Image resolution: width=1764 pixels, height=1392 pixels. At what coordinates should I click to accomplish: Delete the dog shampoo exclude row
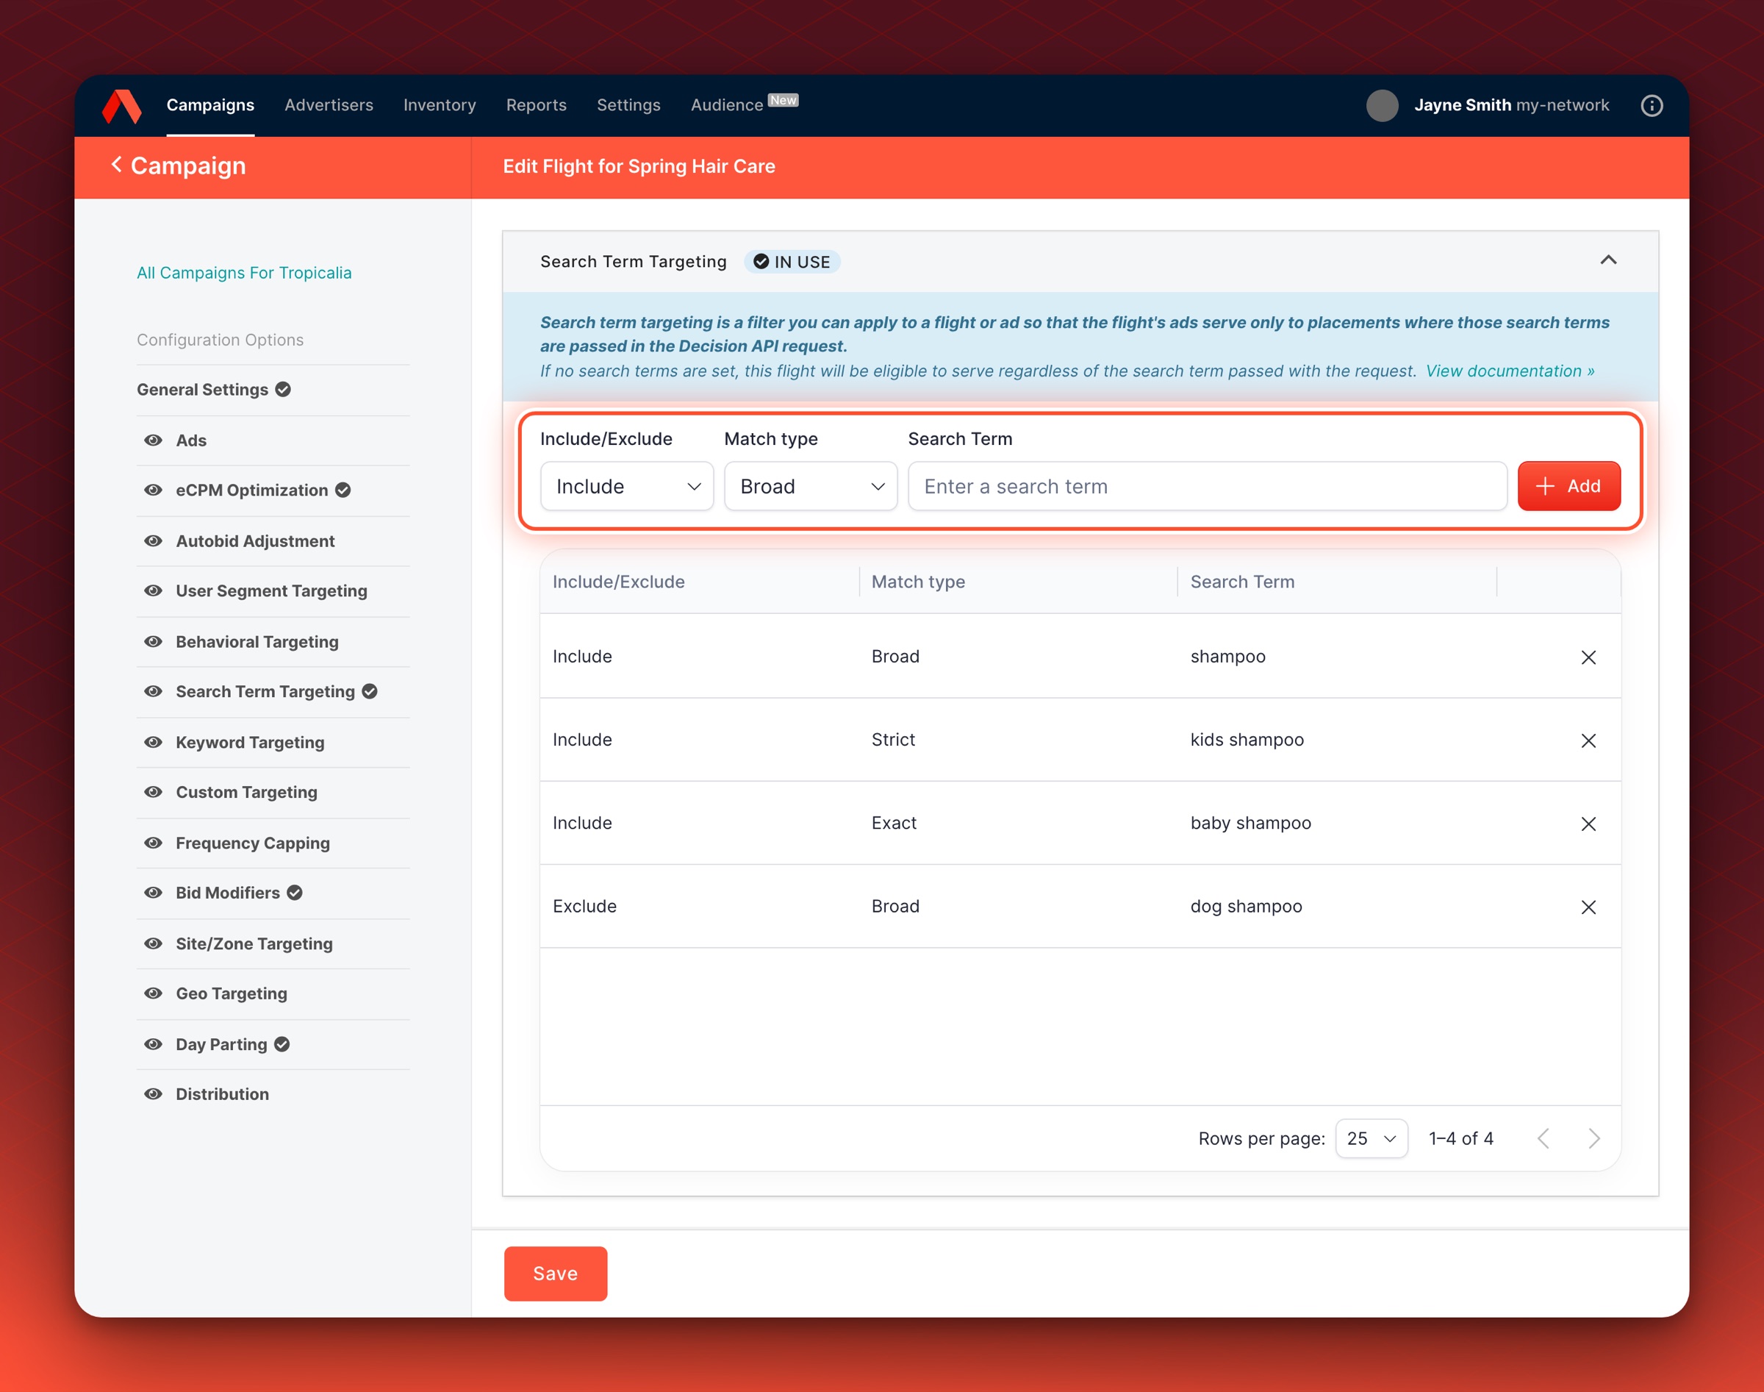pos(1588,906)
